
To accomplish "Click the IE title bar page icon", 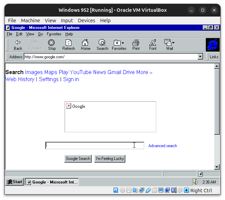I will [8, 28].
